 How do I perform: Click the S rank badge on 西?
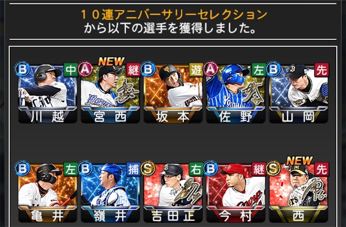273,168
